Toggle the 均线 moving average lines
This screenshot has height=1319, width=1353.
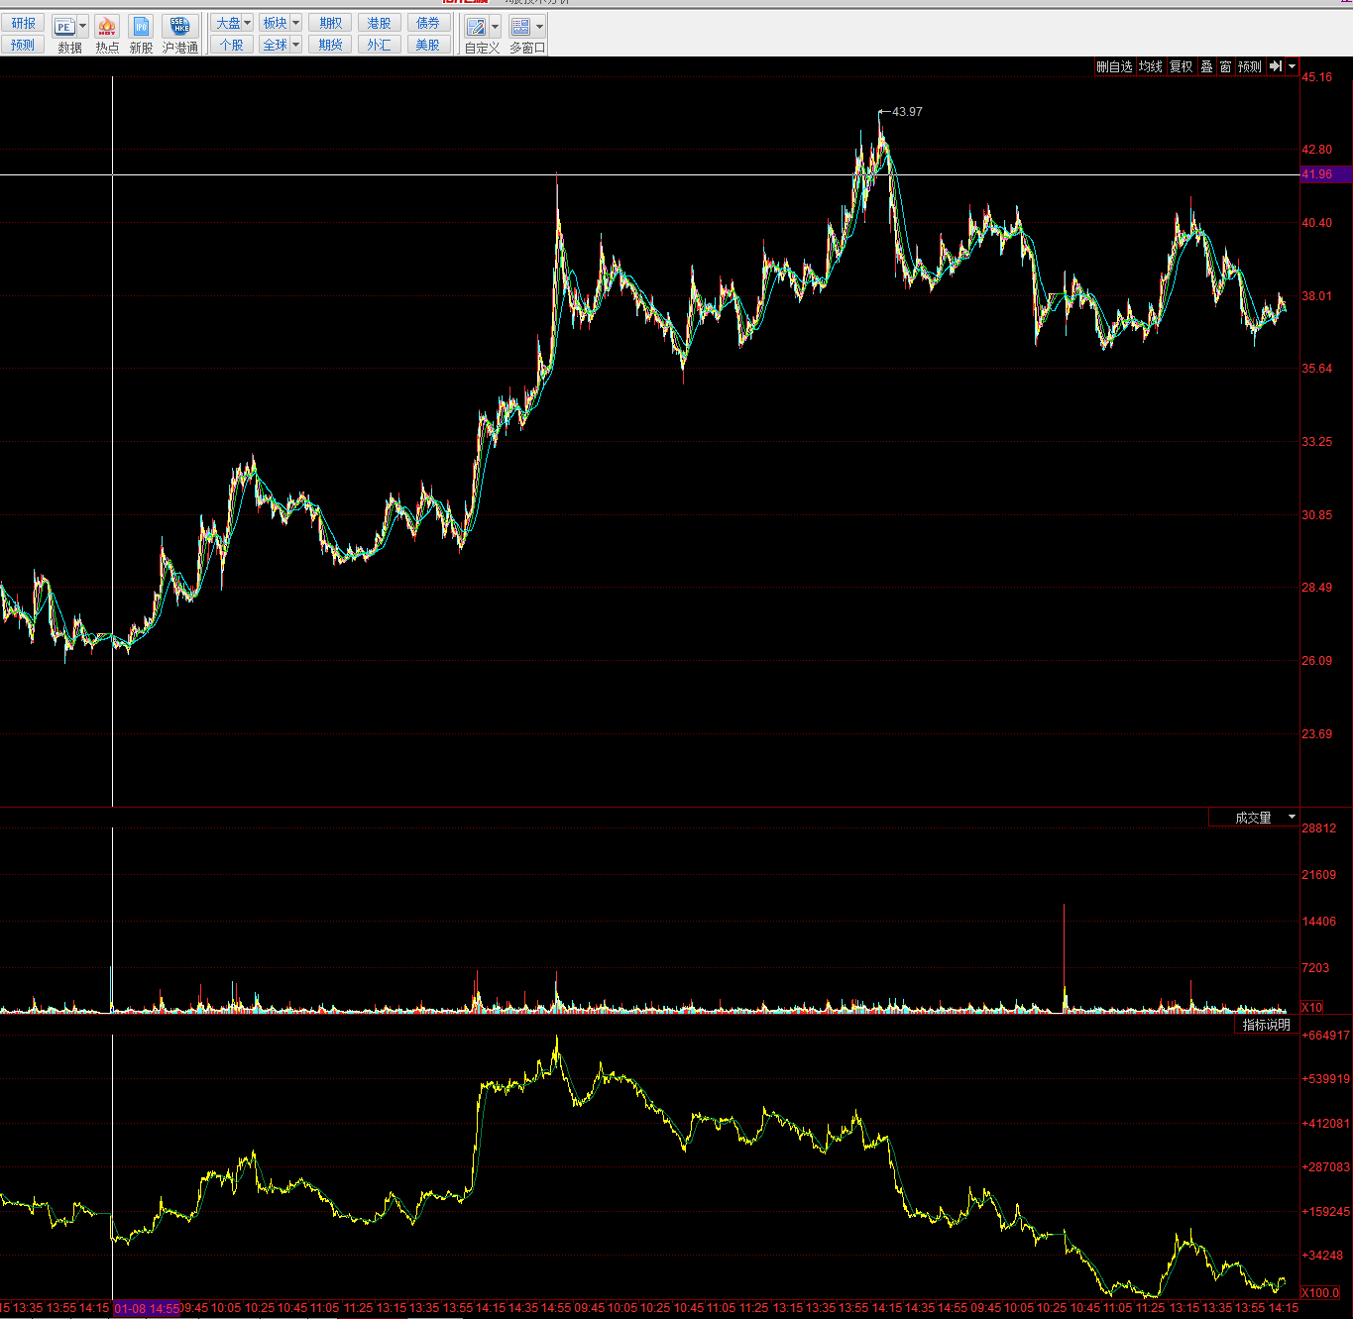(x=1151, y=66)
